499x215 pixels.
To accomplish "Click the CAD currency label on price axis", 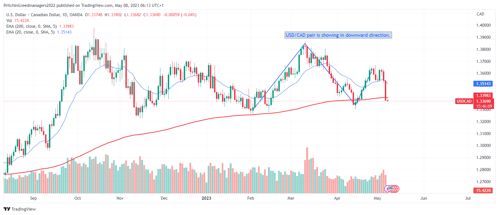I will point(480,14).
